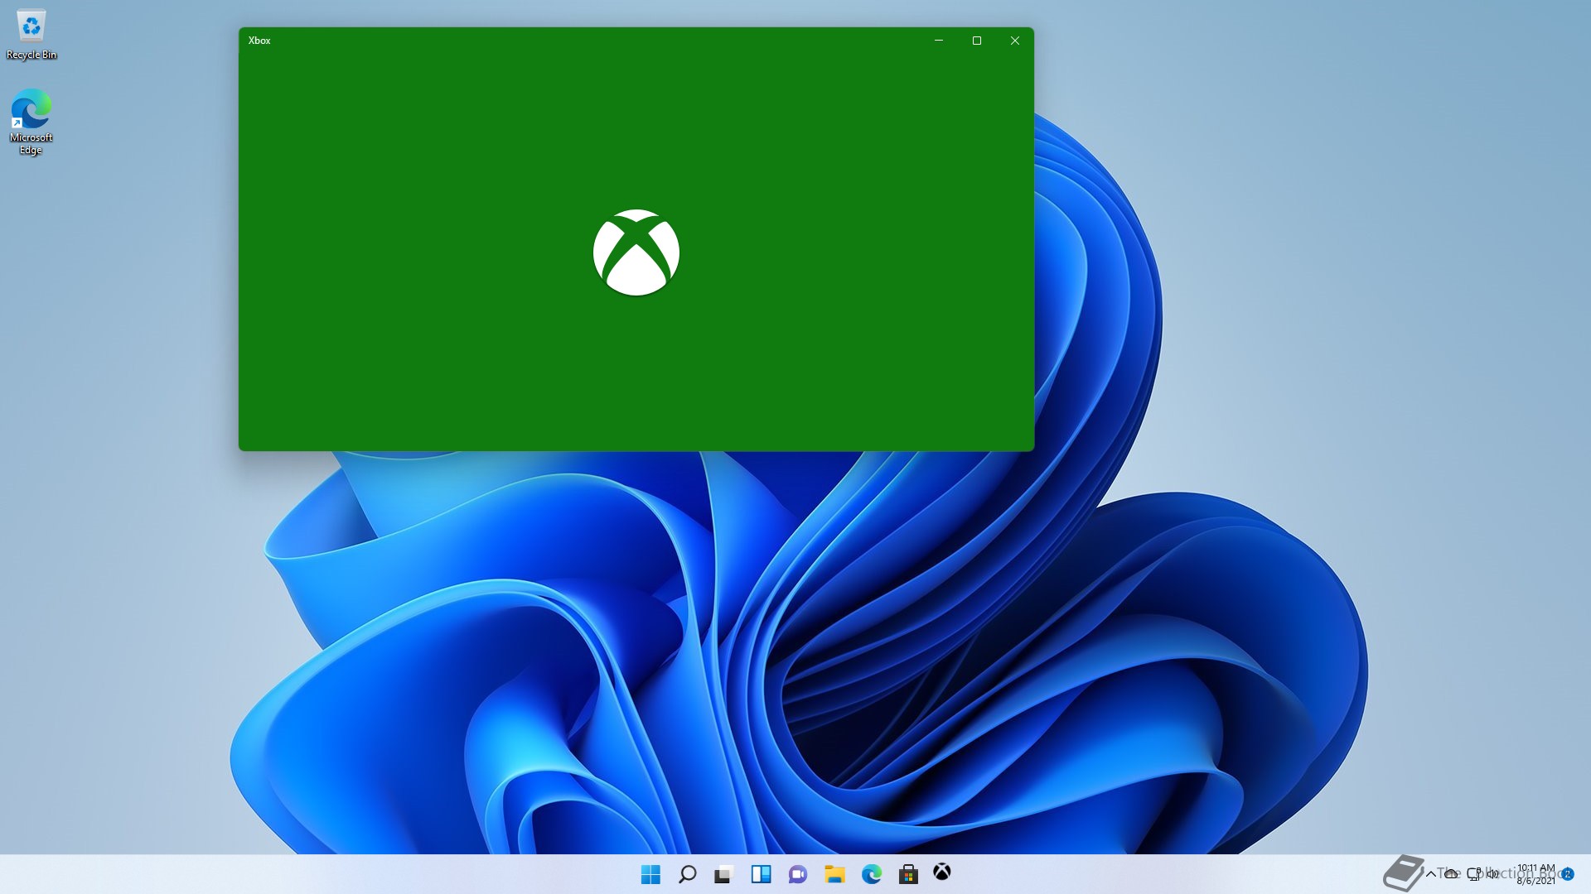Expand the hidden system tray icons
This screenshot has width=1591, height=894.
(1430, 874)
